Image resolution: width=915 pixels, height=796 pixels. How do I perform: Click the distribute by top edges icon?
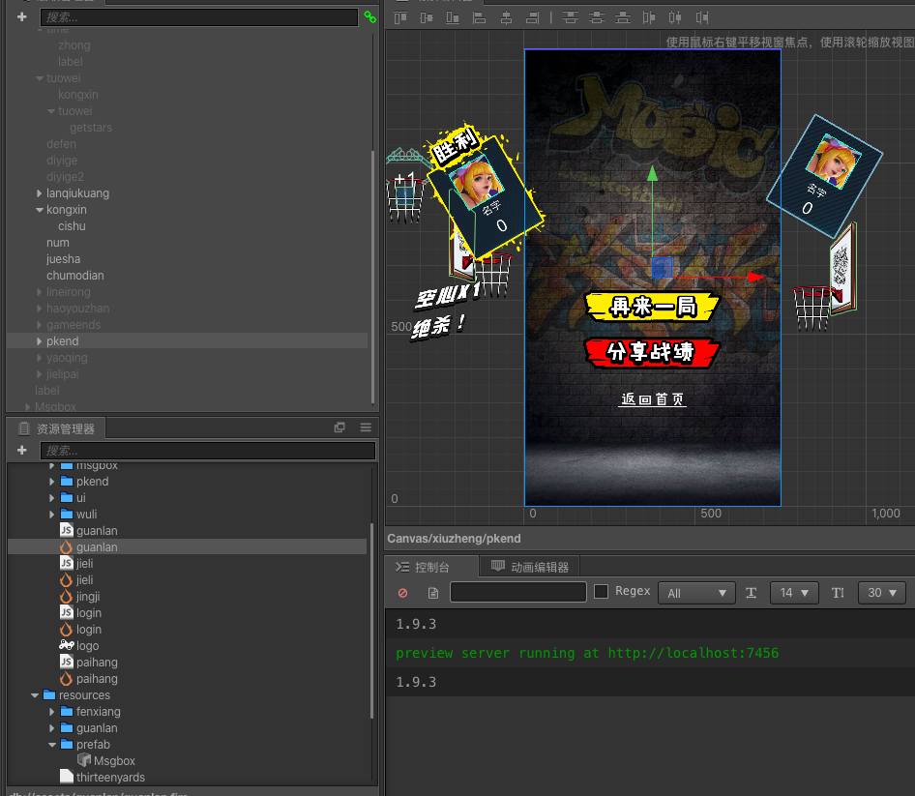570,18
